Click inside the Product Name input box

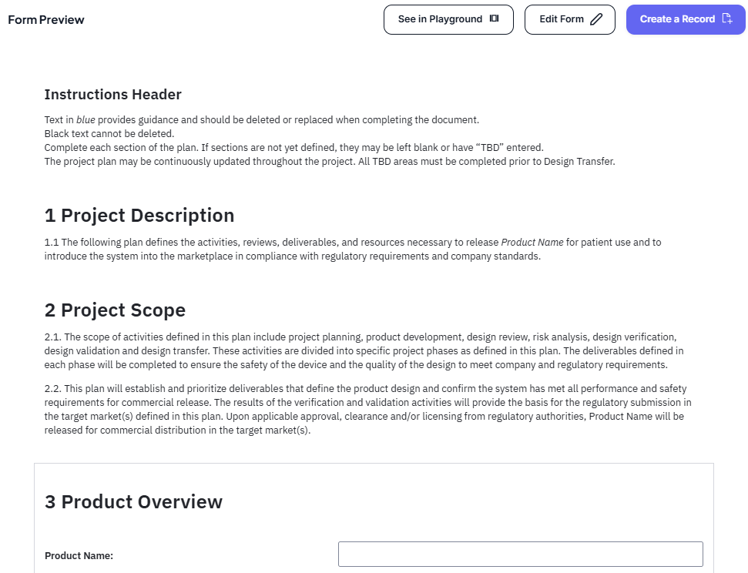tap(521, 554)
